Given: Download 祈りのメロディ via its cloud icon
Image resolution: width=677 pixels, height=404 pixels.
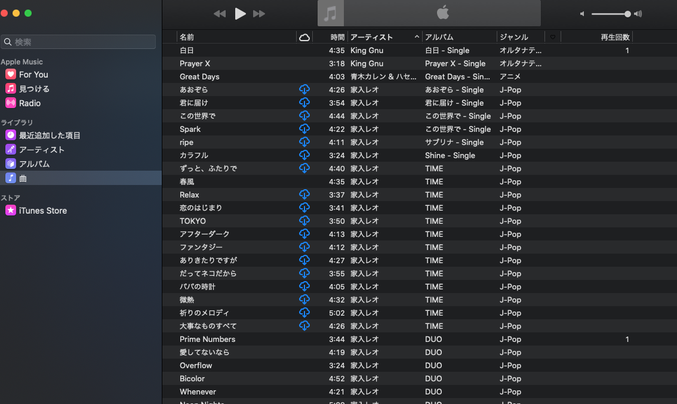Looking at the screenshot, I should point(304,313).
